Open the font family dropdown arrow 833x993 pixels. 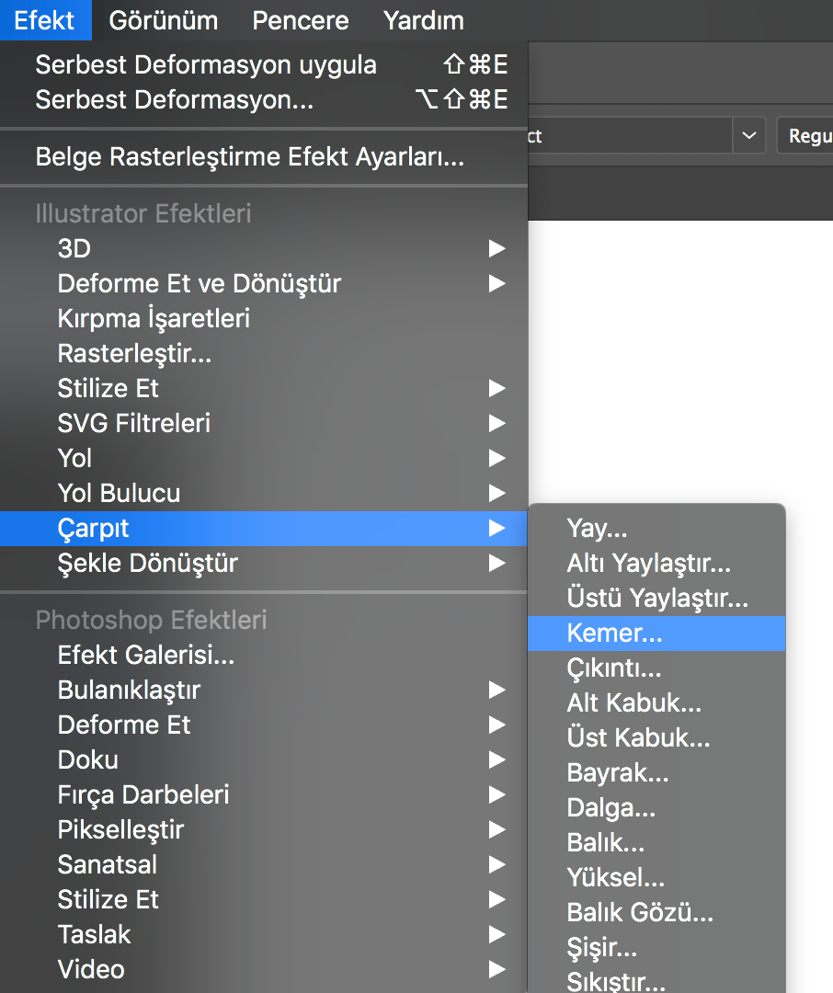coord(749,135)
